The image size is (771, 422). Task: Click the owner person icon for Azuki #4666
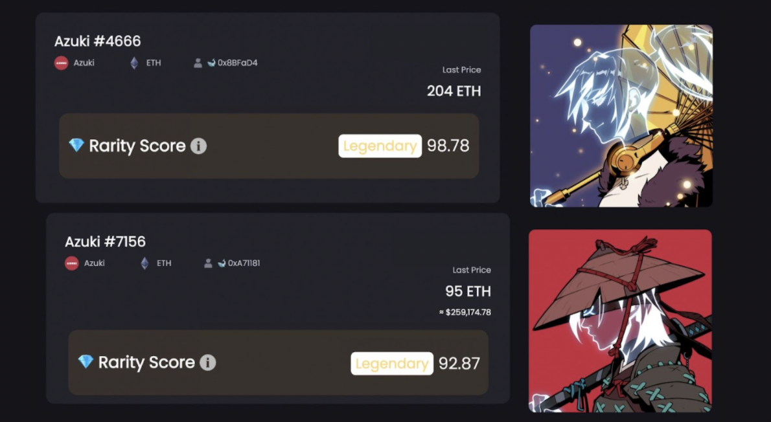(x=198, y=63)
